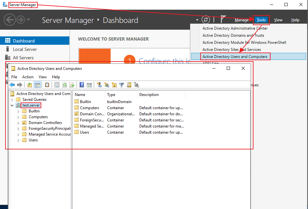Image resolution: width=308 pixels, height=209 pixels.
Task: Sort by Description column header
Action: click(x=161, y=94)
